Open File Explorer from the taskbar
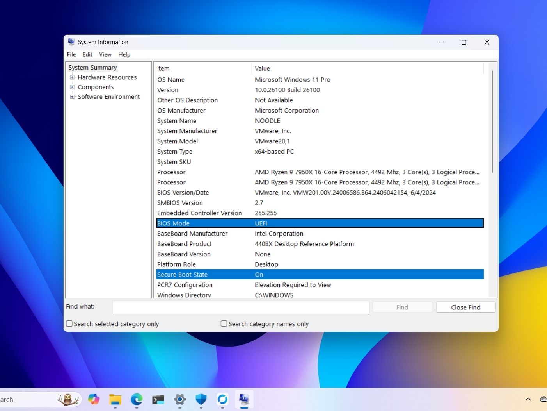This screenshot has width=547, height=411. [115, 399]
